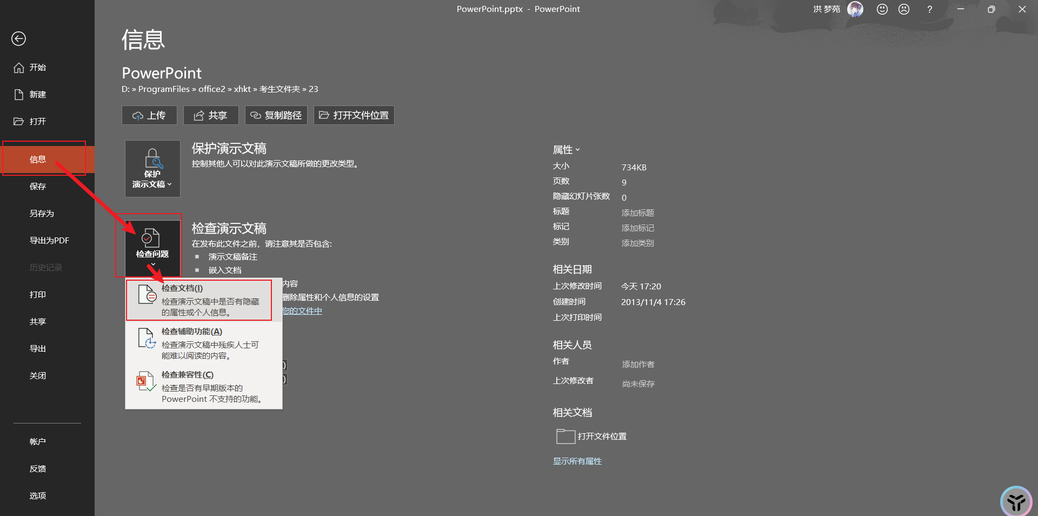Select 检查兼容性(C) menu entry
The width and height of the screenshot is (1038, 516).
click(204, 387)
